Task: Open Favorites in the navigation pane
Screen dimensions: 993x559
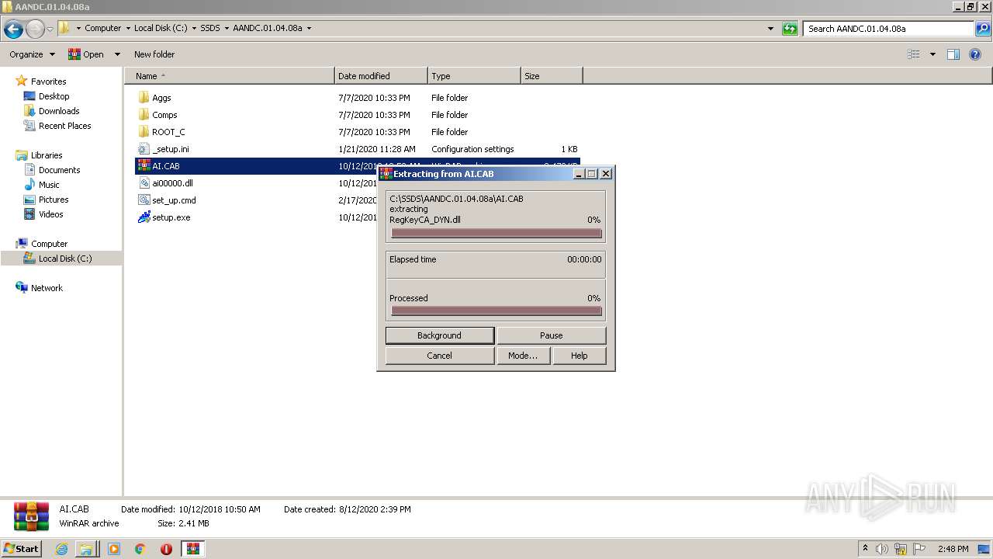Action: pos(48,82)
